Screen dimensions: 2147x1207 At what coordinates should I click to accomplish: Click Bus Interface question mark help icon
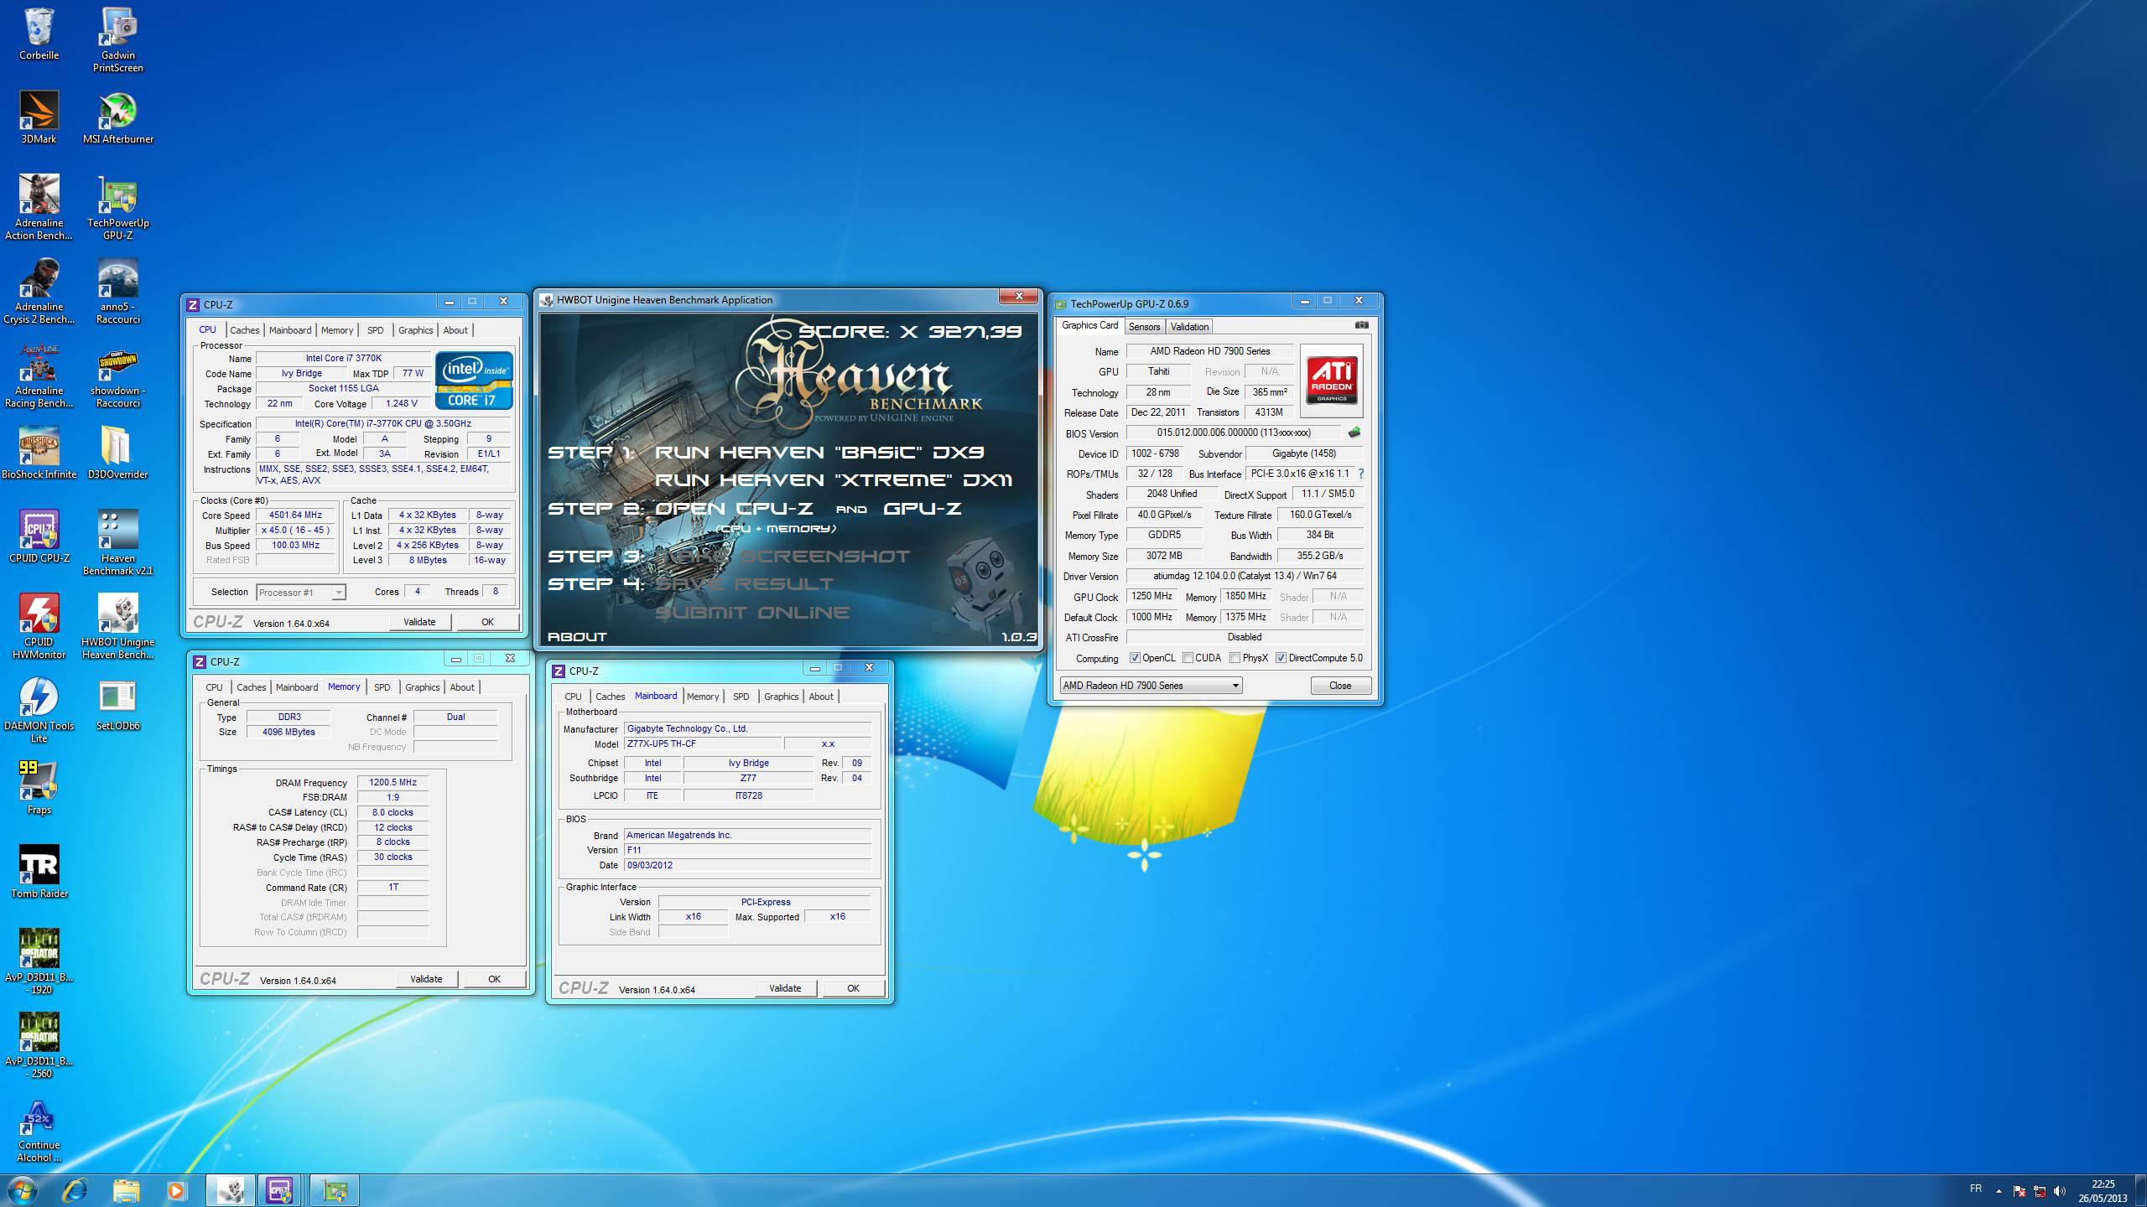point(1360,474)
